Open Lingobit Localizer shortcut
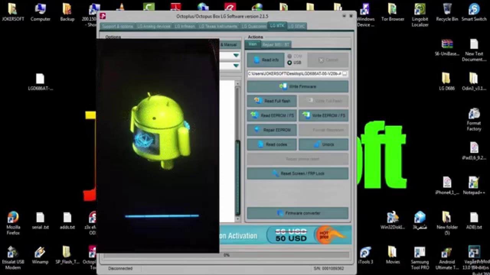490x275 pixels. pos(420,15)
